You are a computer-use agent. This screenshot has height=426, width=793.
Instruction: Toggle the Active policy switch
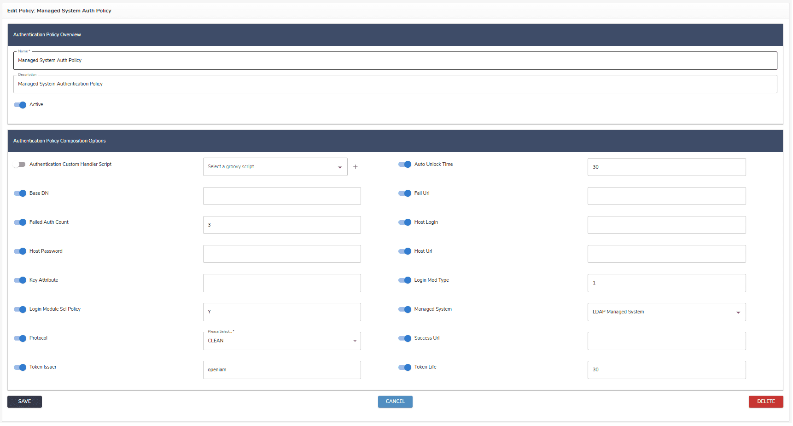(x=20, y=105)
